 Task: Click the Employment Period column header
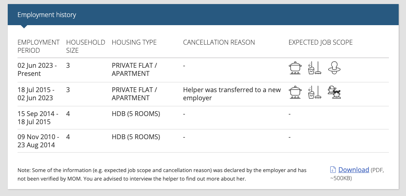pos(39,46)
